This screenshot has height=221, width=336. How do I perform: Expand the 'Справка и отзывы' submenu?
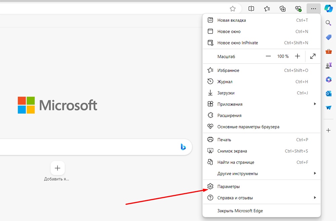261,198
